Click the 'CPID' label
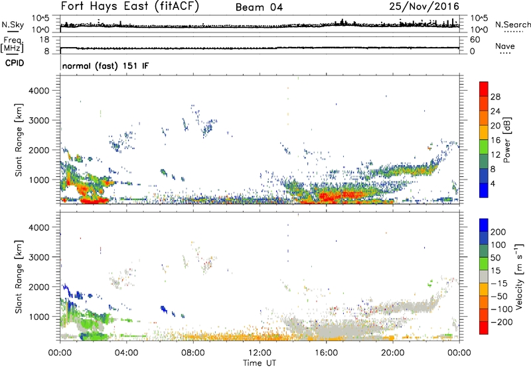The width and height of the screenshot is (531, 367). click(x=15, y=63)
